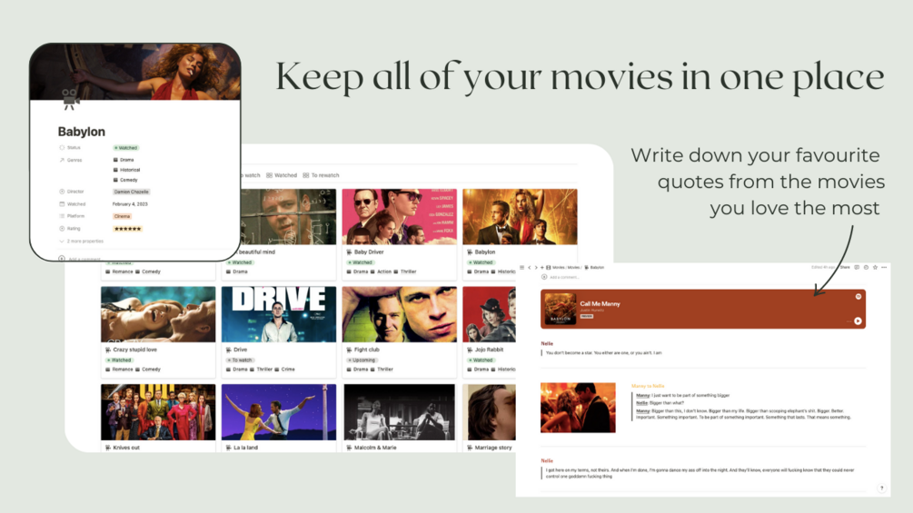This screenshot has height=513, width=913.
Task: Click the Cinema platform tag
Action: click(x=123, y=216)
